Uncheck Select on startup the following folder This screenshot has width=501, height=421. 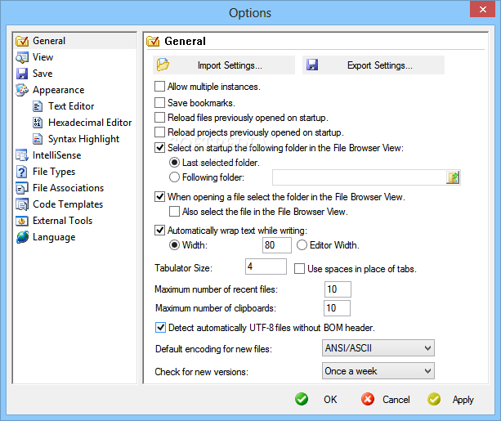[x=159, y=147]
